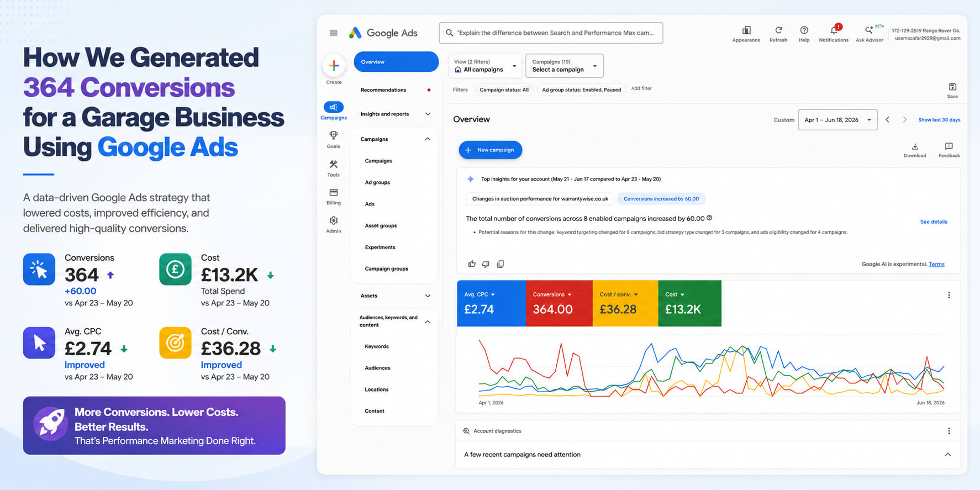Open the hamburger main menu
980x490 pixels.
pyautogui.click(x=334, y=33)
